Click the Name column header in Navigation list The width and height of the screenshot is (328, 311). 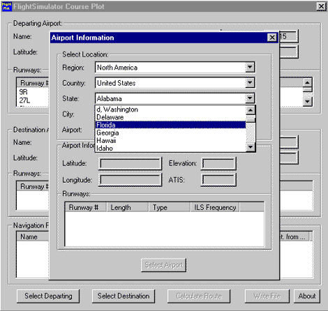click(x=33, y=237)
